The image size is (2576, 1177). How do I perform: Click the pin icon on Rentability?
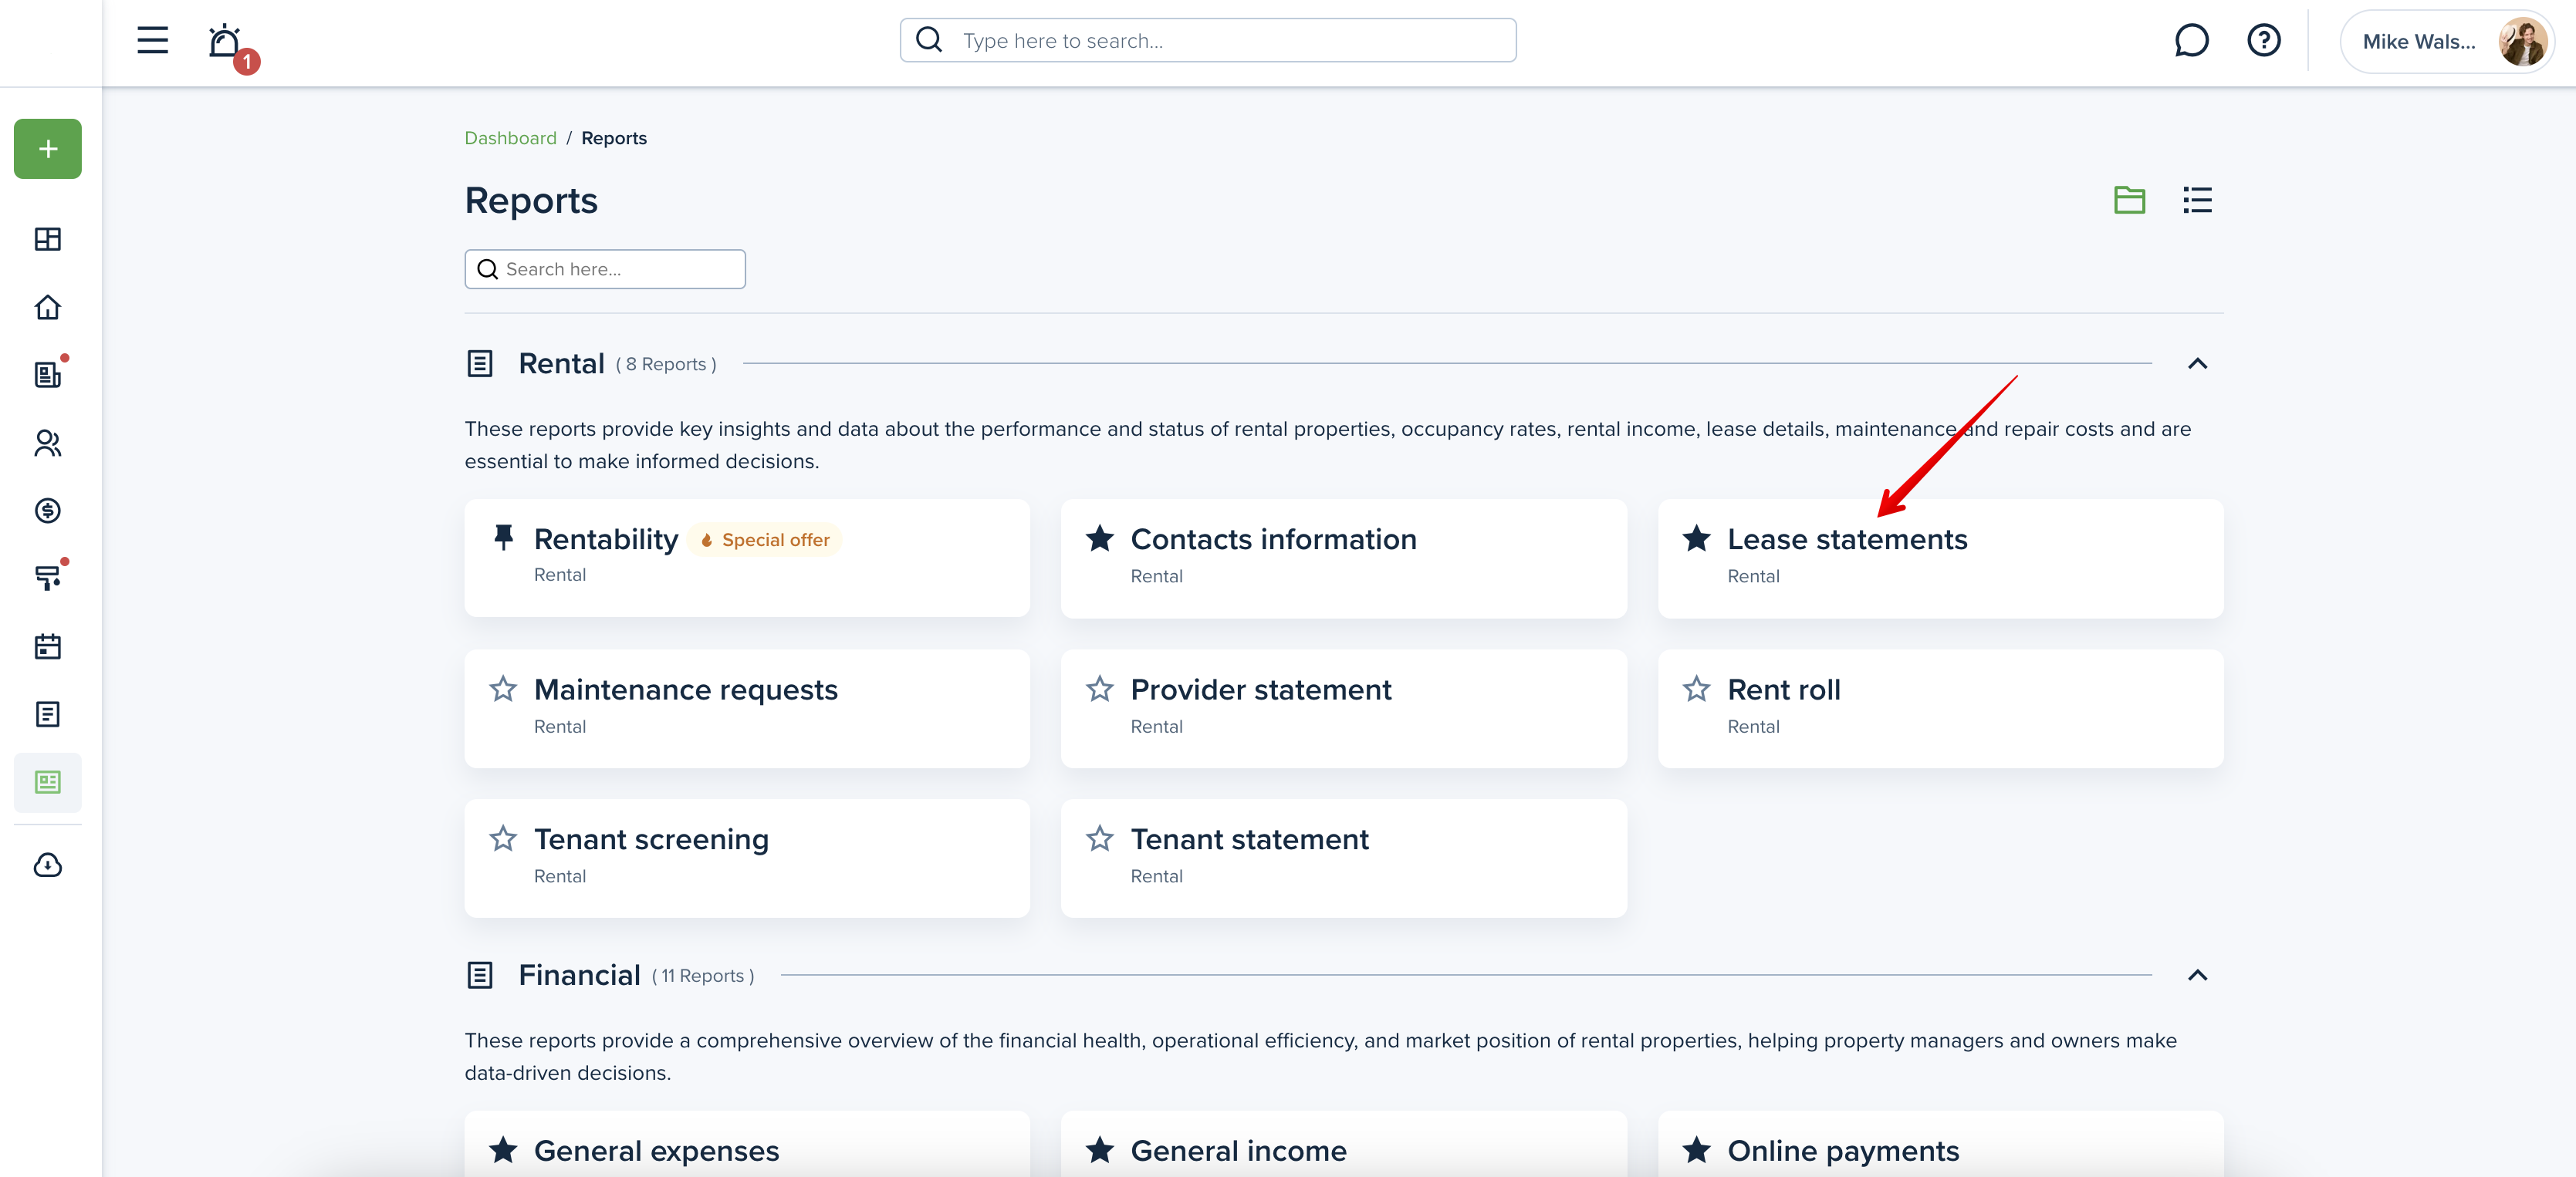(503, 538)
